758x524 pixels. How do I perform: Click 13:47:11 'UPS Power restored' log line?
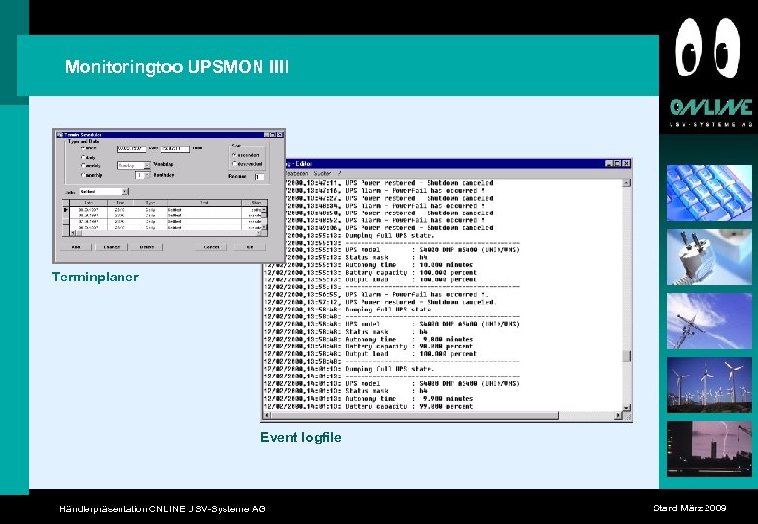389,182
